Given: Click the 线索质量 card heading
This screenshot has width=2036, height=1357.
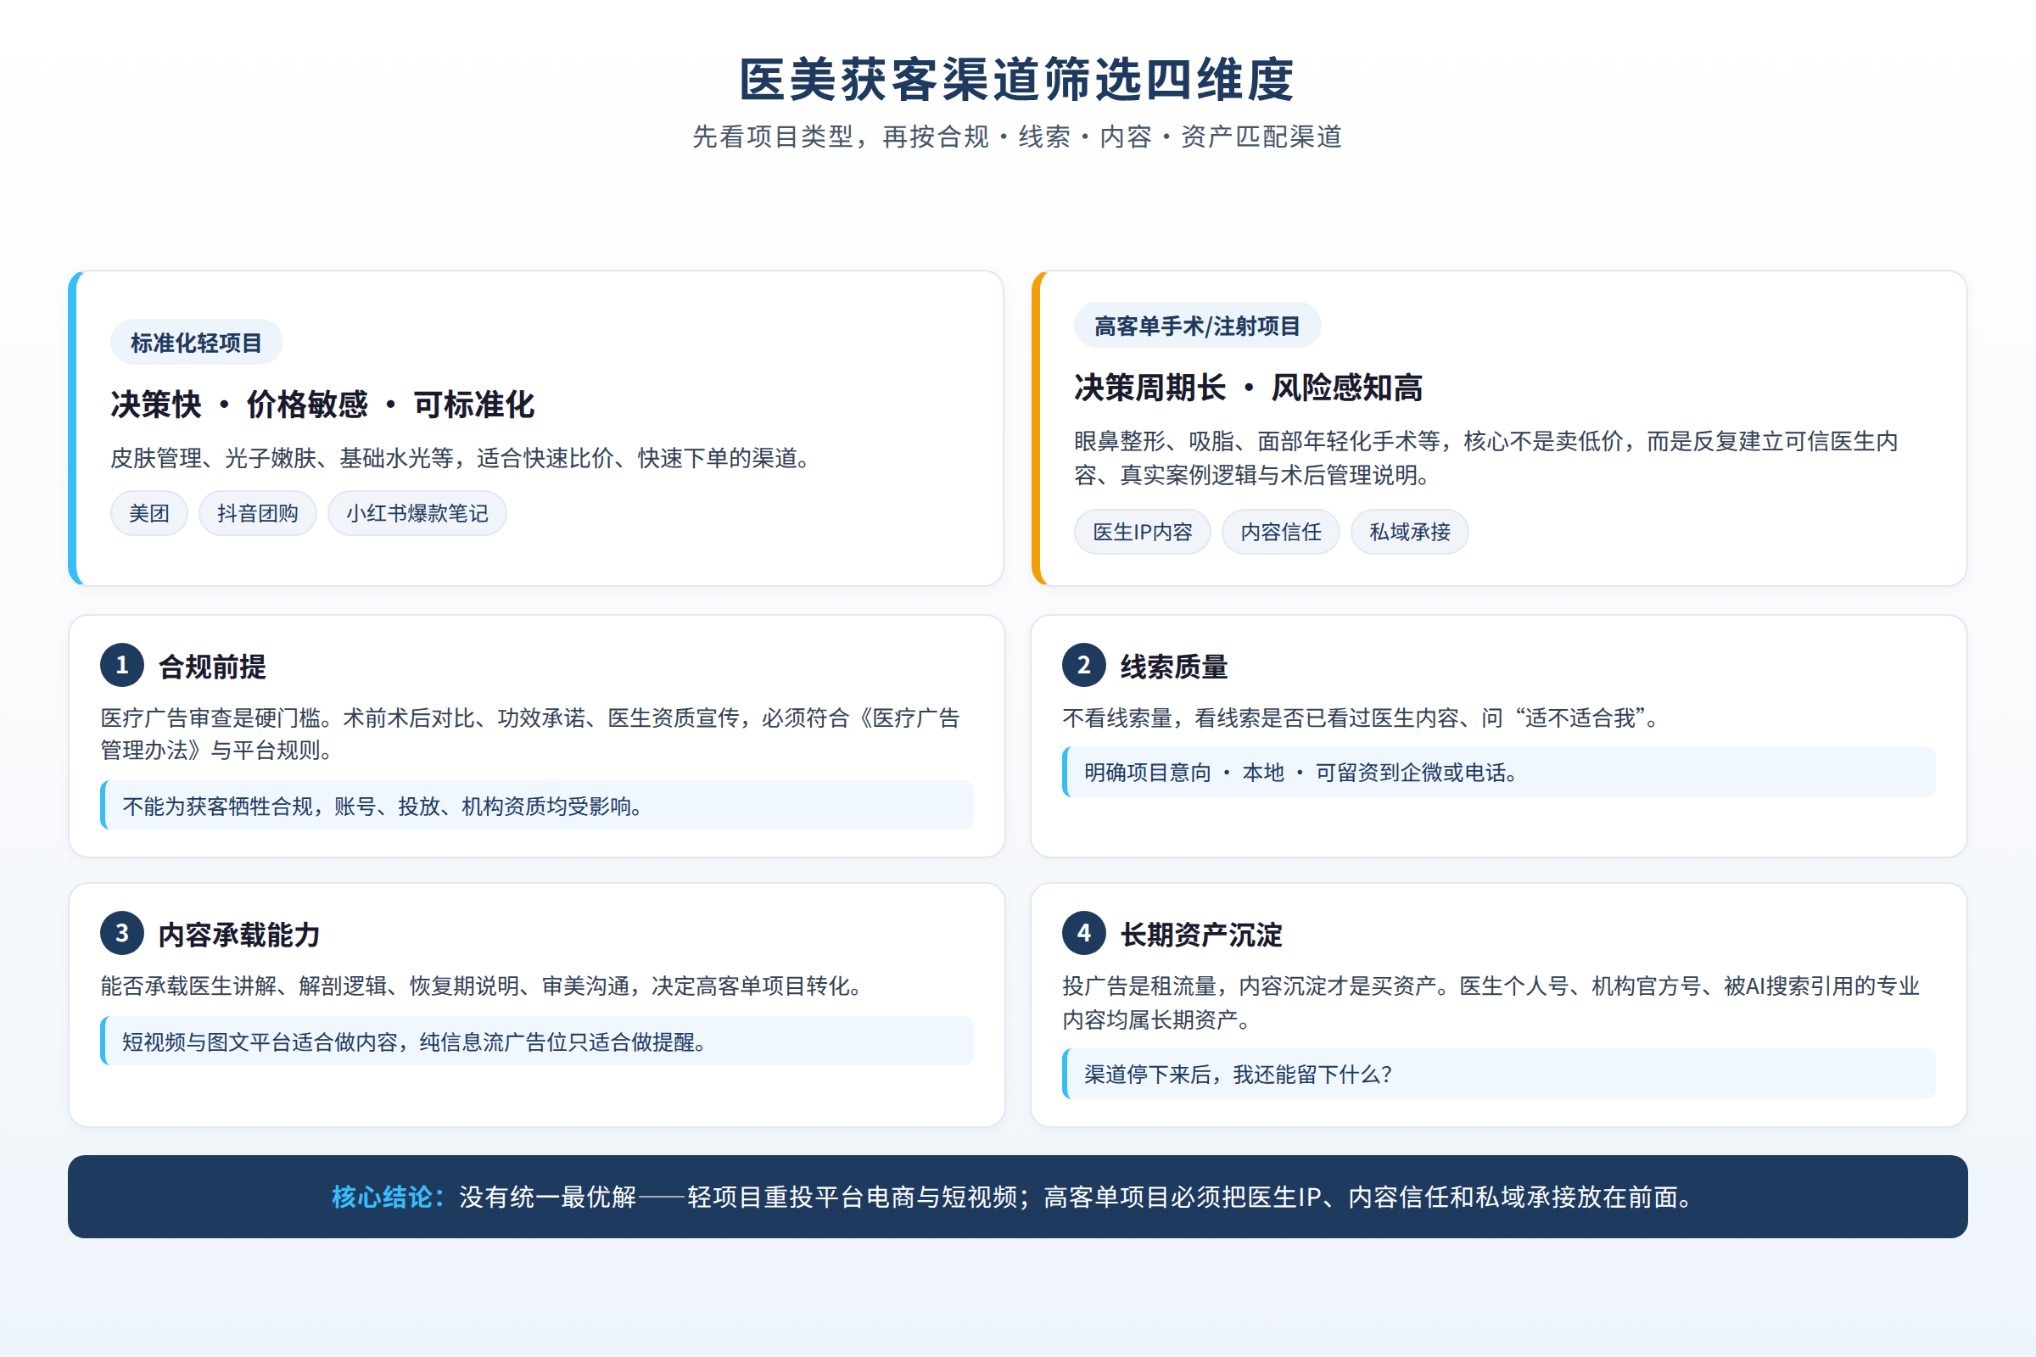Looking at the screenshot, I should click(x=1174, y=667).
